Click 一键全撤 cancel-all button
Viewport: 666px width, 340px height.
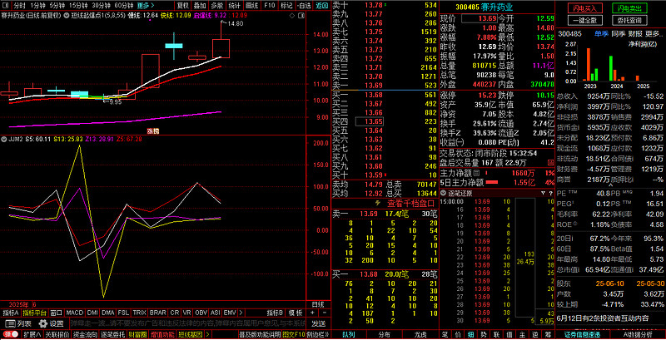585,20
